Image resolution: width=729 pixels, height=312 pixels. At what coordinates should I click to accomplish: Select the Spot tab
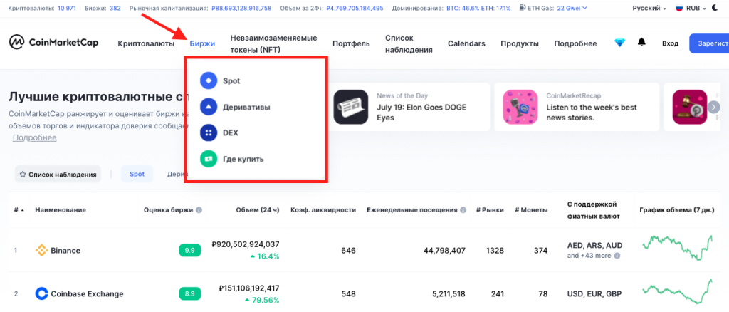[137, 174]
